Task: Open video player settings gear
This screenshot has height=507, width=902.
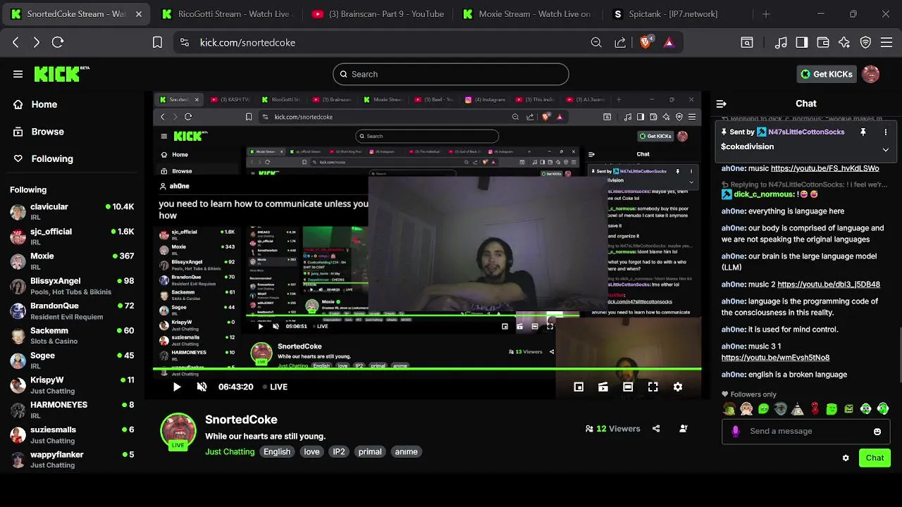Action: tap(678, 387)
